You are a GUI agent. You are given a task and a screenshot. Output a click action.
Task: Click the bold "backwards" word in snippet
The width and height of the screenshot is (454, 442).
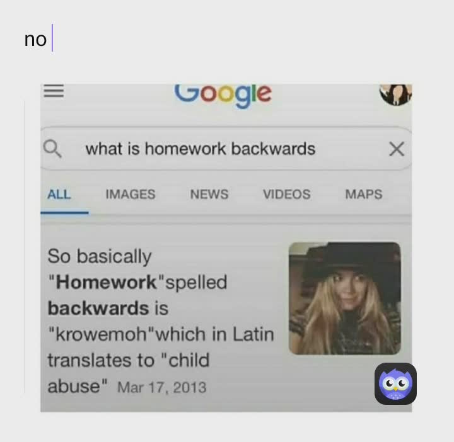(x=98, y=308)
